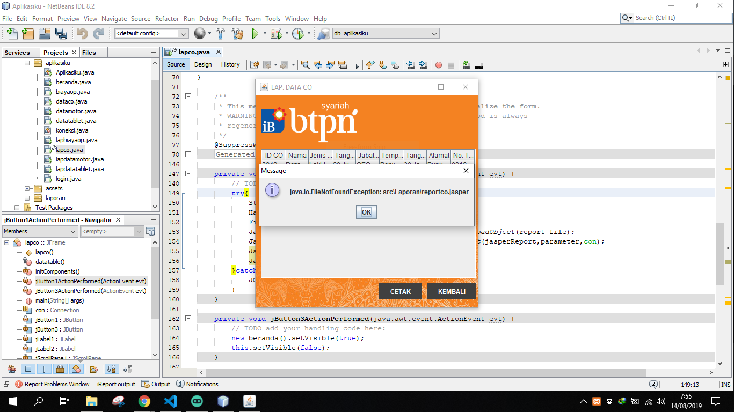The image size is (734, 412).
Task: Expand the Test Packages node
Action: tap(17, 208)
